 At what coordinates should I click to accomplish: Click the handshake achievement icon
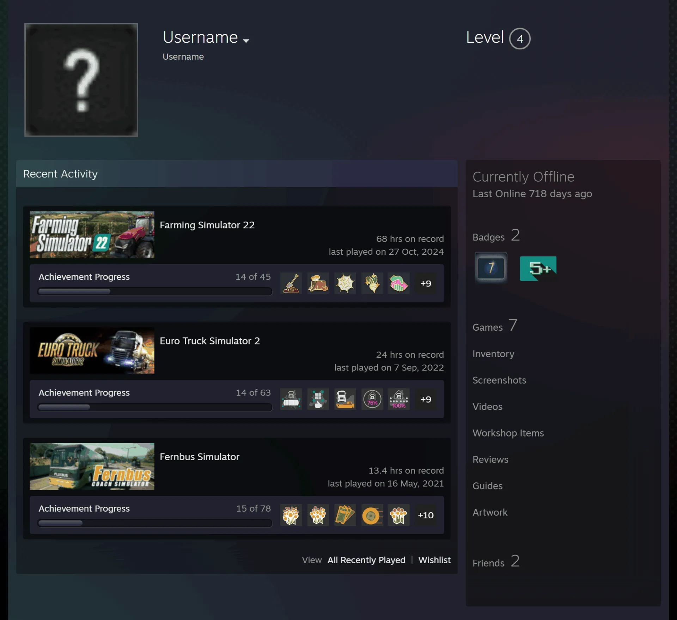[x=399, y=283]
